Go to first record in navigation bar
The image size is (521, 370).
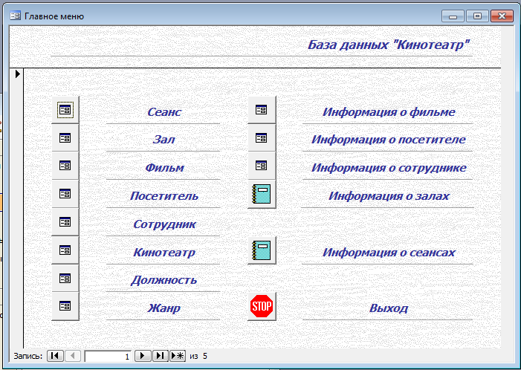[55, 356]
